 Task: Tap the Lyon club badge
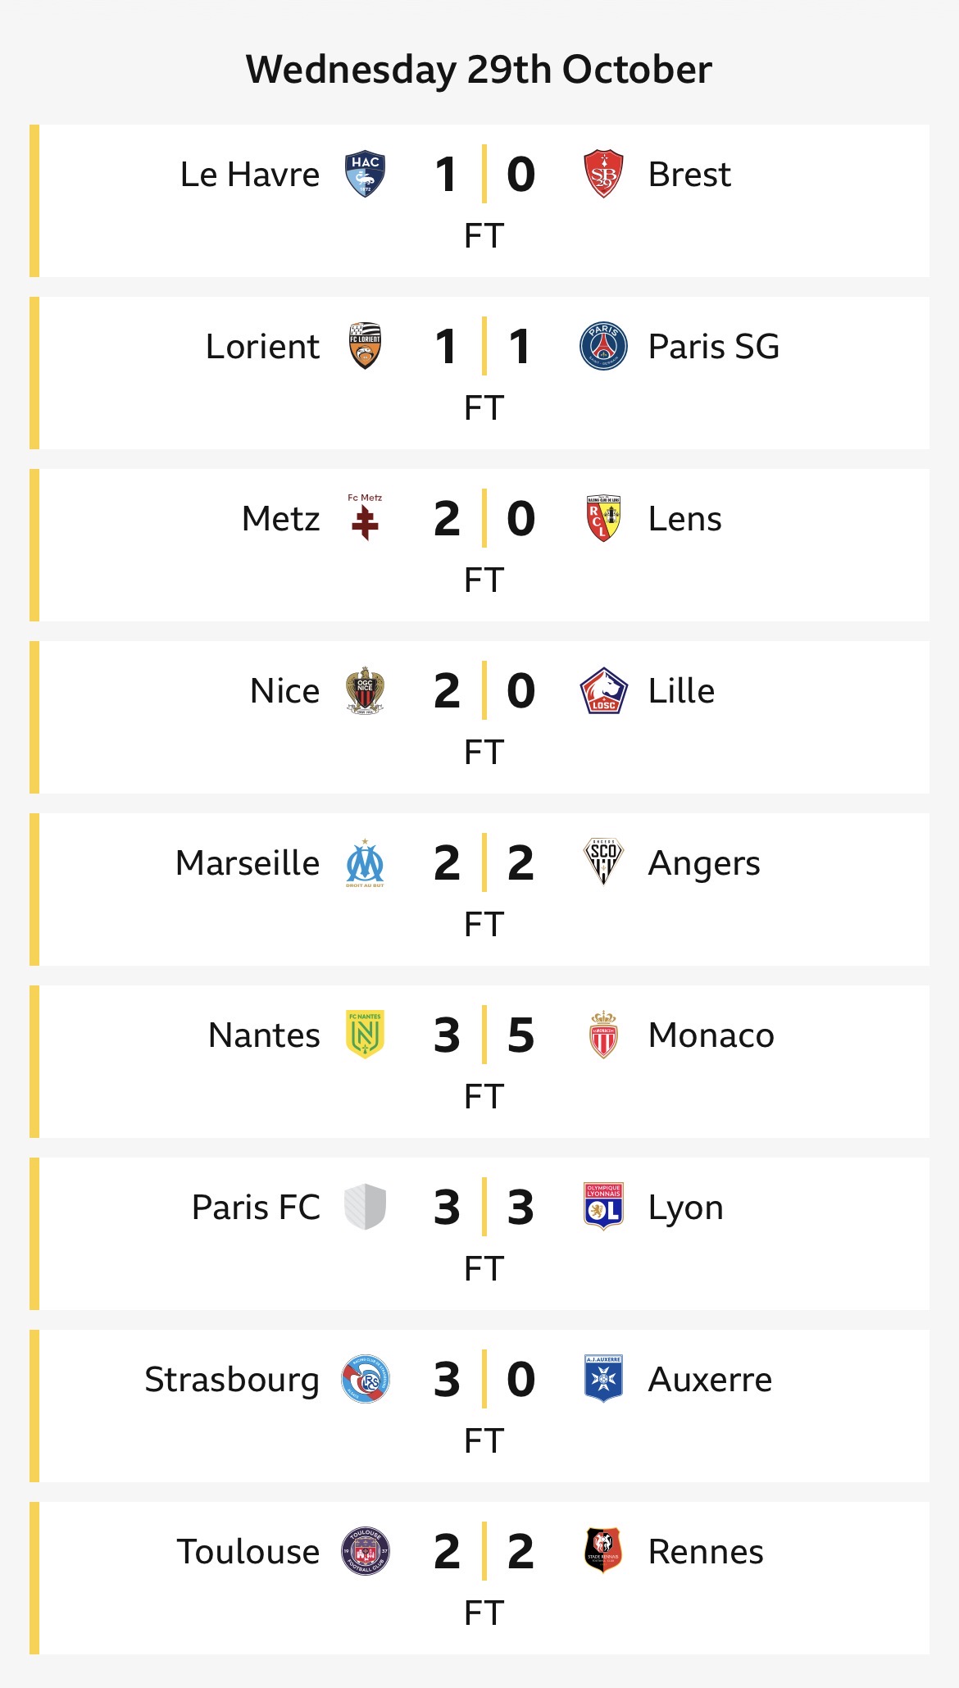coord(603,1207)
